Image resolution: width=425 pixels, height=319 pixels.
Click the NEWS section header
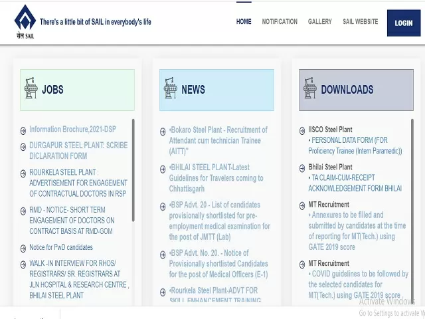(x=216, y=90)
